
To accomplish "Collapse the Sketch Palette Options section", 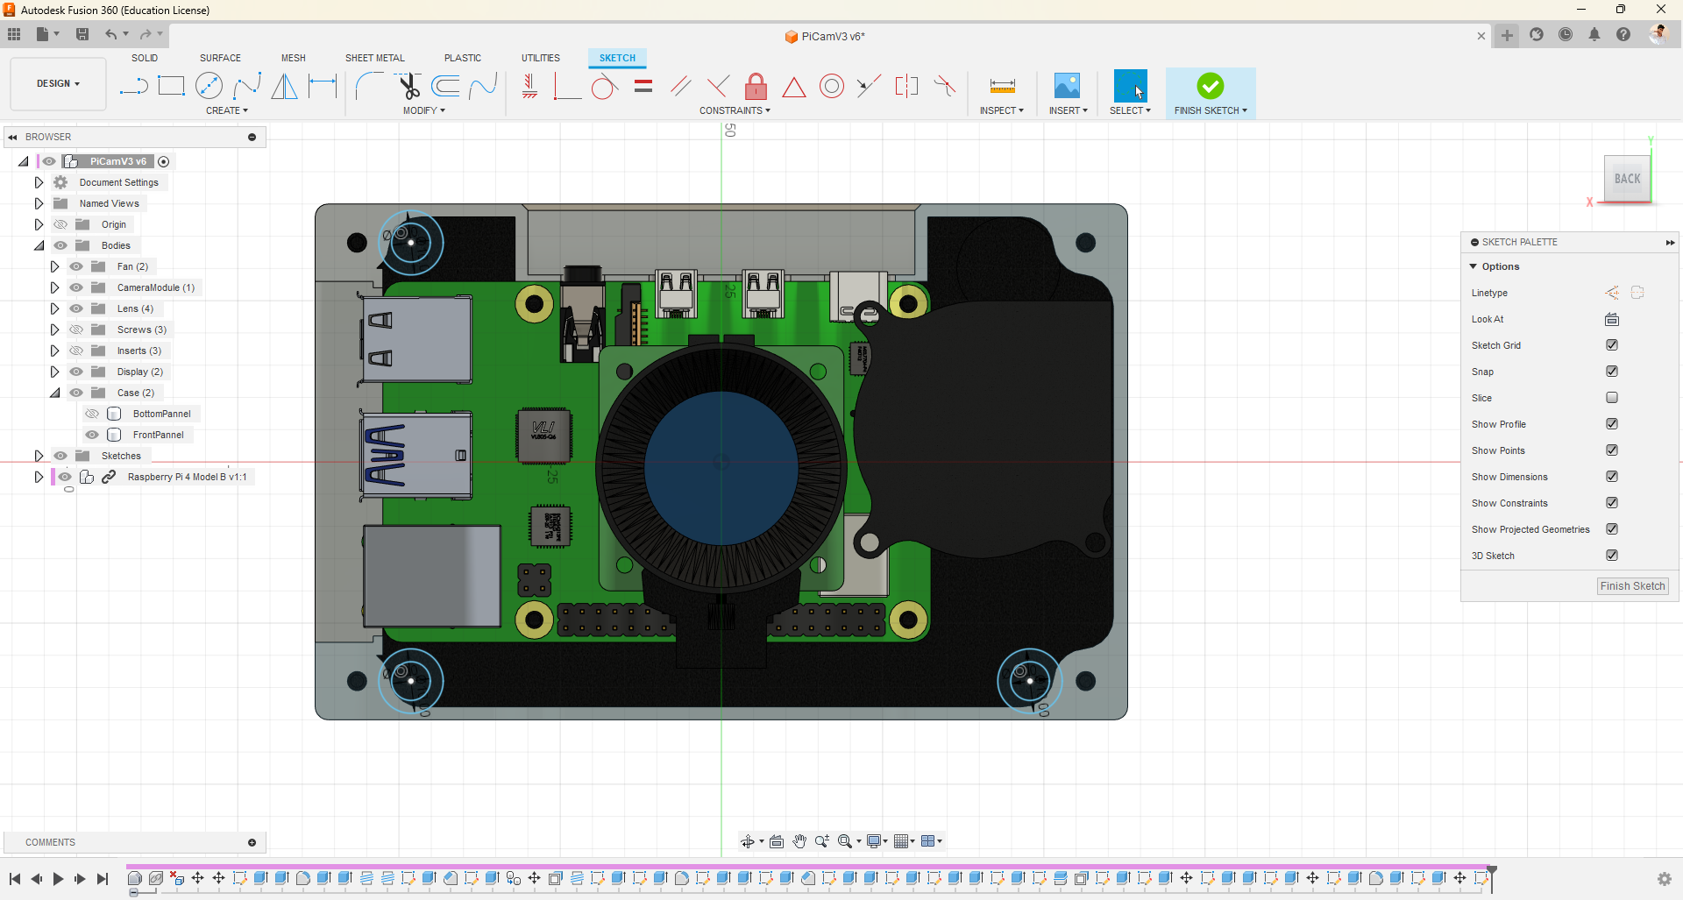I will [1474, 266].
